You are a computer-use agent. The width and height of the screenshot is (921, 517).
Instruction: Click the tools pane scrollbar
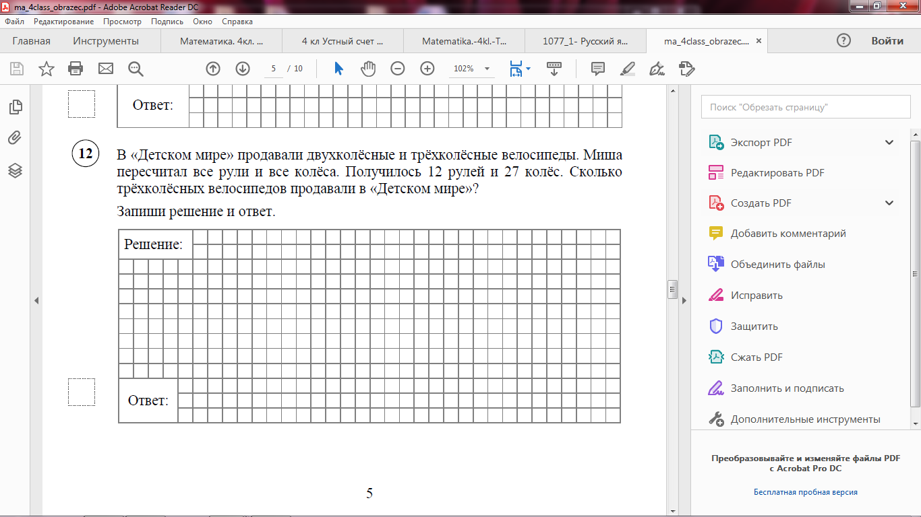point(916,273)
